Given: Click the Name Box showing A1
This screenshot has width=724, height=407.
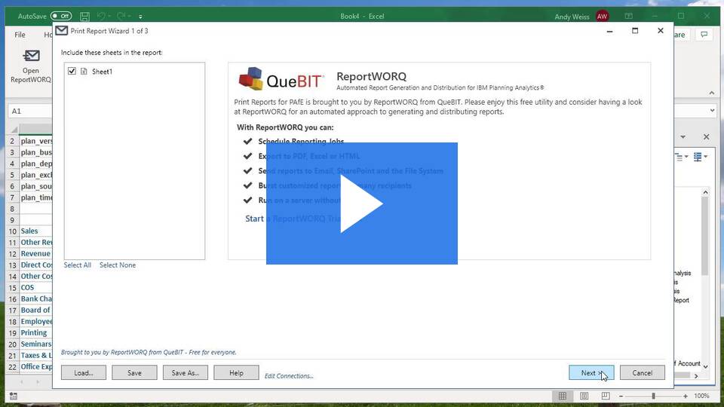Looking at the screenshot, I should 30,111.
